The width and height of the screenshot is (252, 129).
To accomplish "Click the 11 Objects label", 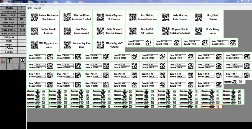I will pos(9,37).
